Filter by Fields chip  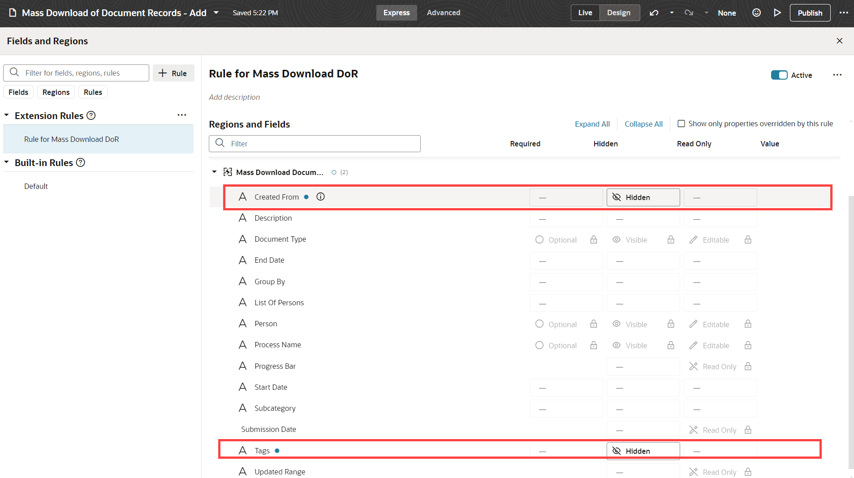[18, 92]
